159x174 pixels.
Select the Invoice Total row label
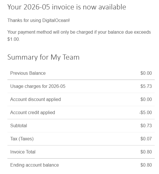(23, 152)
